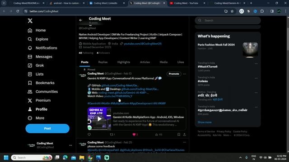Switch to the Posts tab

click(x=84, y=62)
